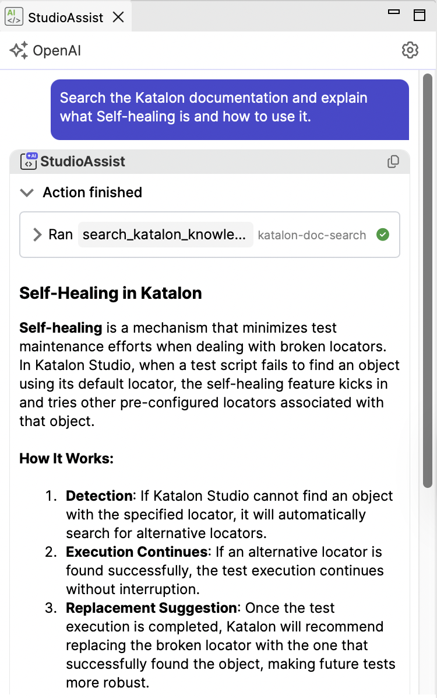Select the StudioAssist tab

(65, 18)
